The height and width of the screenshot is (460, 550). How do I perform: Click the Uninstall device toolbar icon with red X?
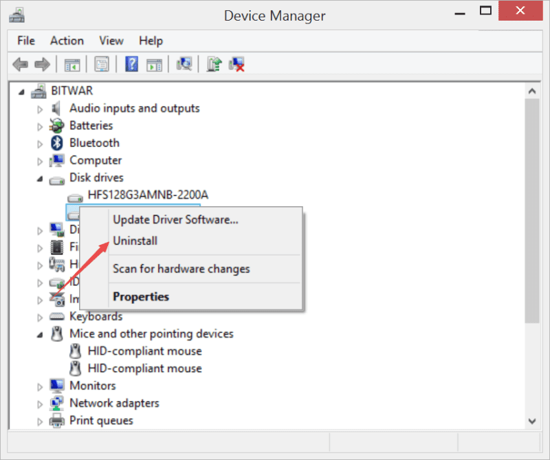pos(236,64)
